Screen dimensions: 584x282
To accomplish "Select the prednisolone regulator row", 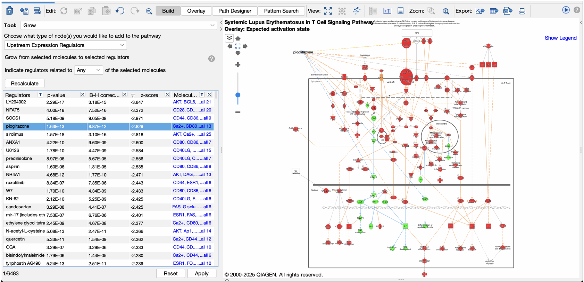I will pos(108,158).
